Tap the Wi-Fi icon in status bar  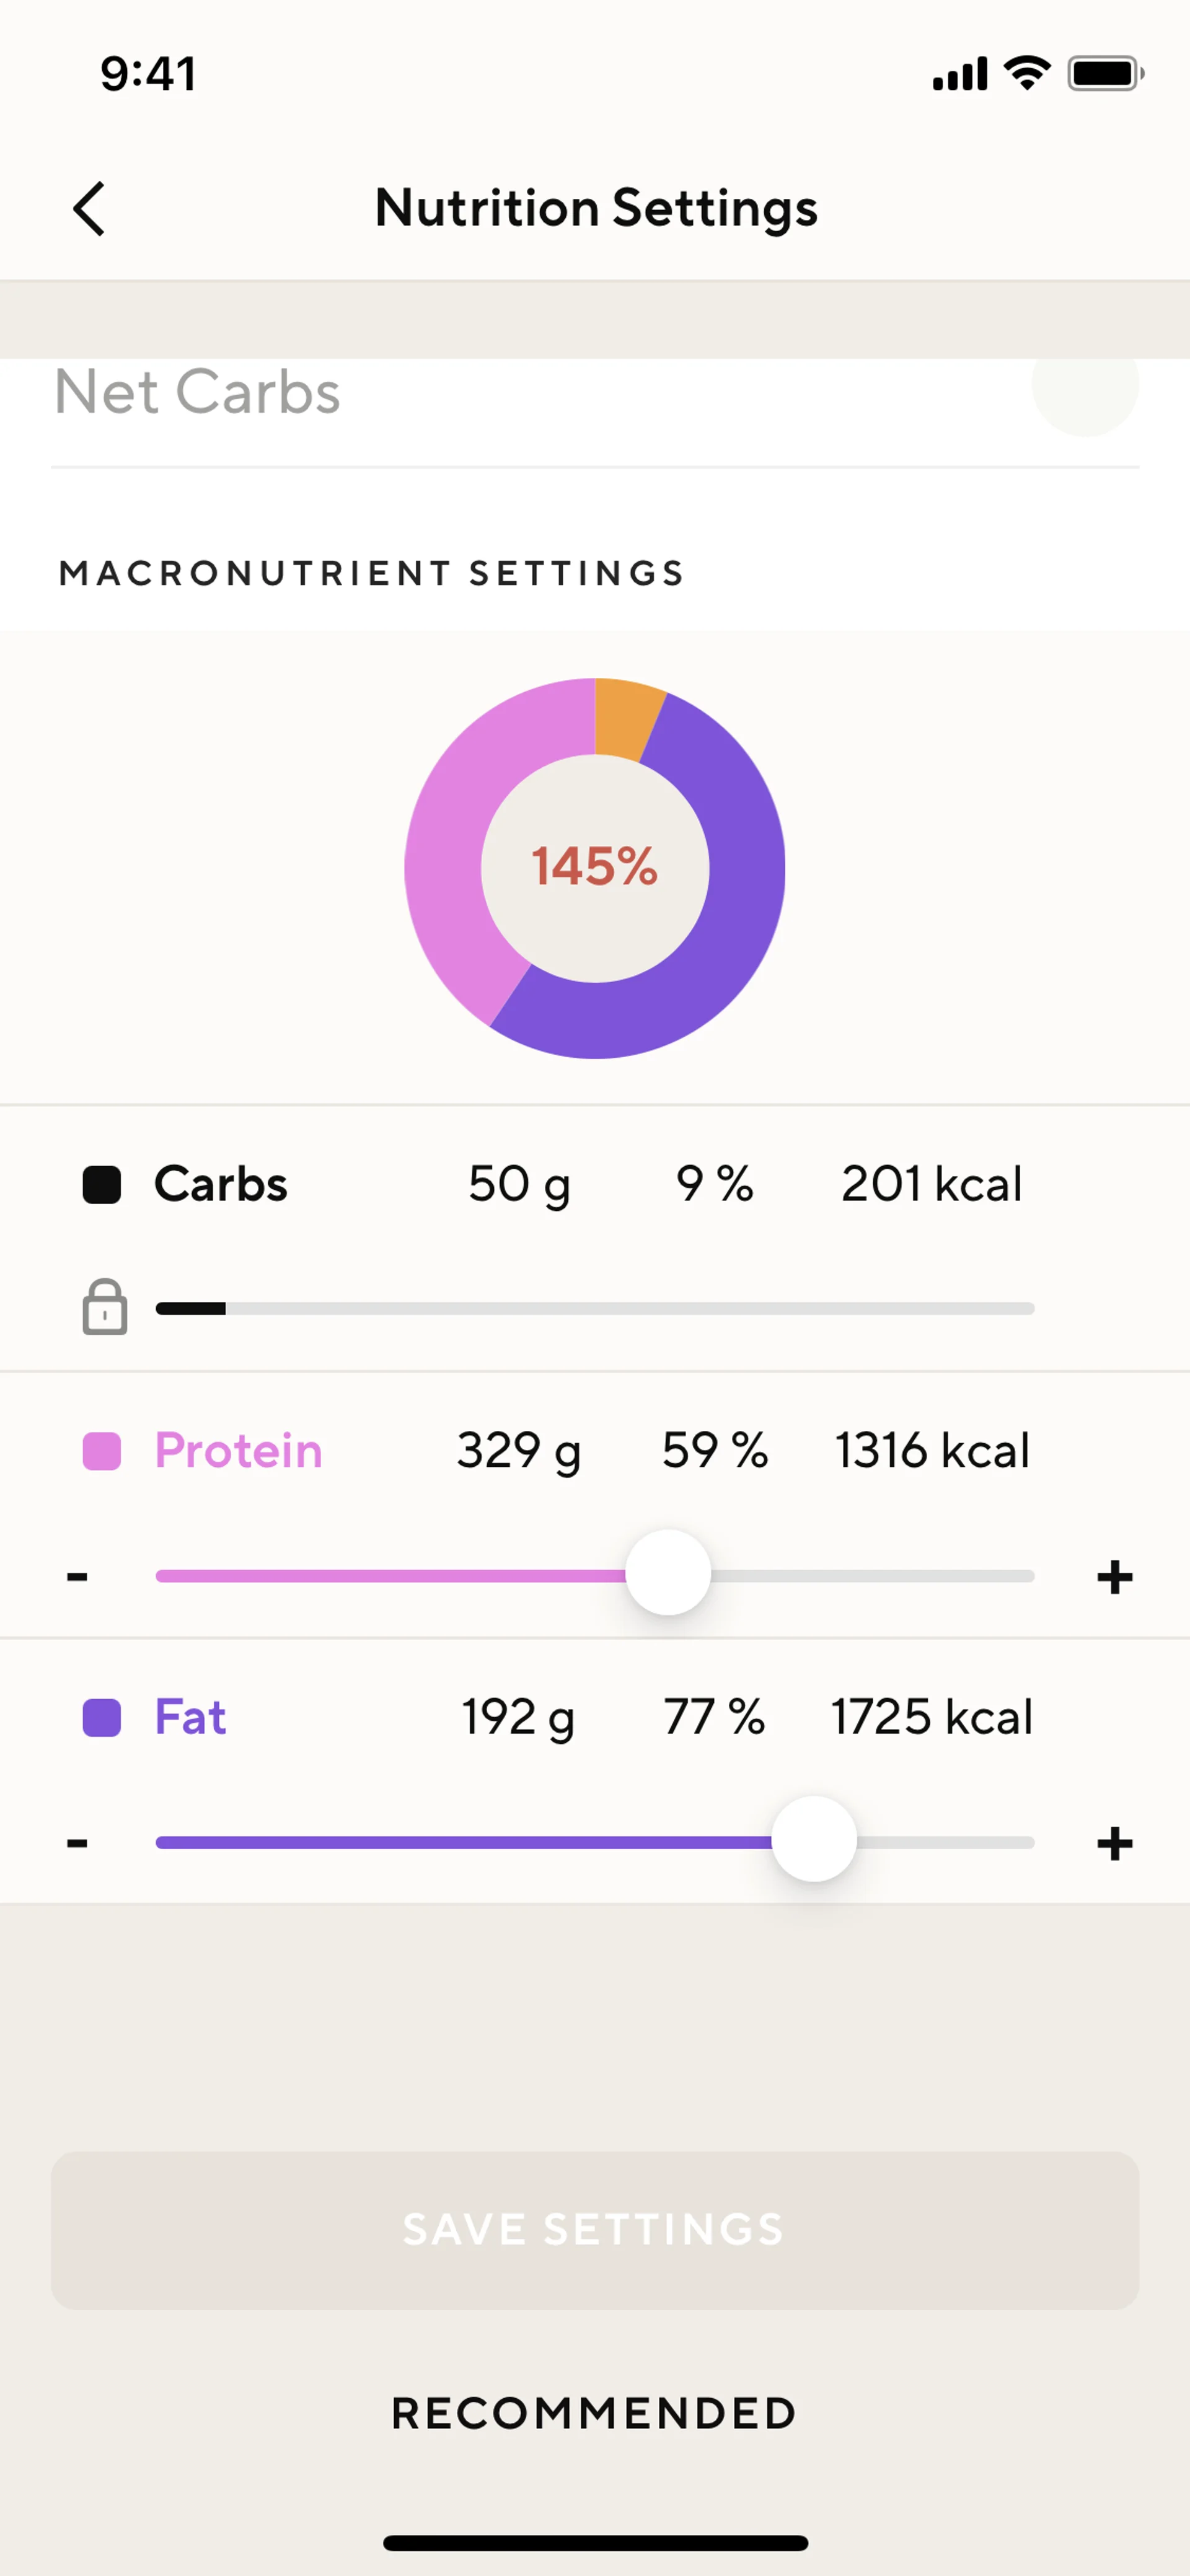tap(1027, 73)
